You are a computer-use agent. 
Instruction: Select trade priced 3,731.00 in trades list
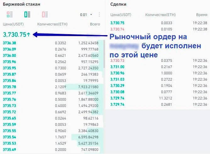click(159, 67)
